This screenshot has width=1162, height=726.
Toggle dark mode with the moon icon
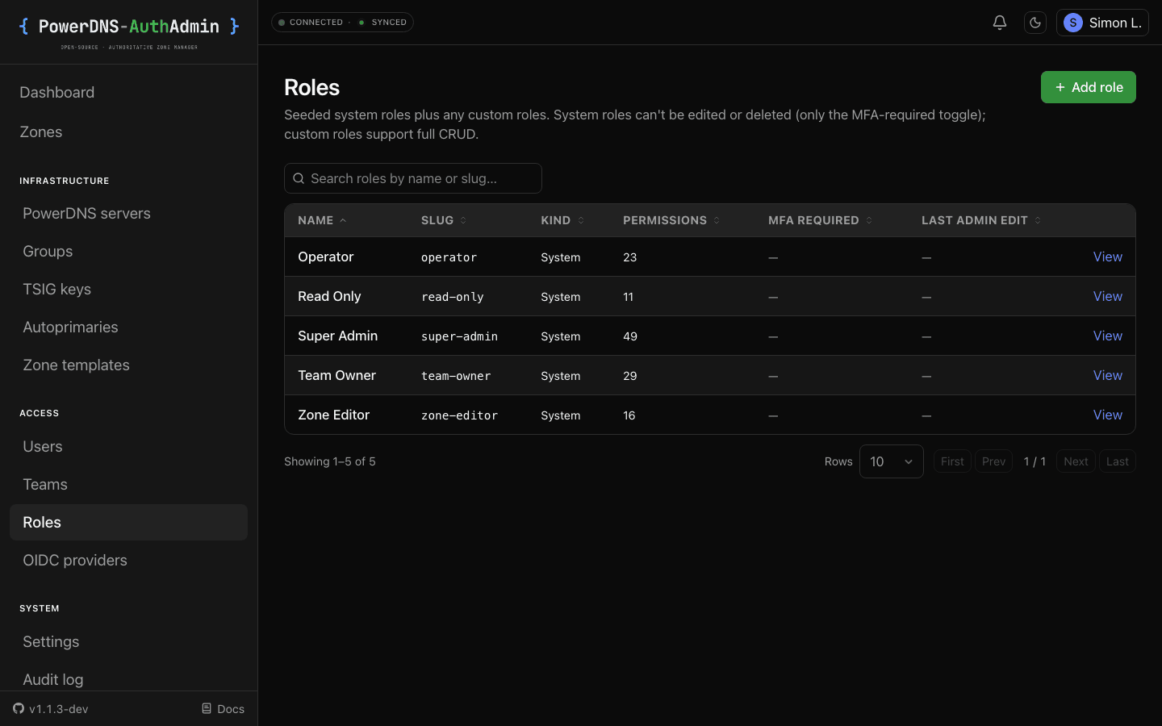coord(1035,23)
